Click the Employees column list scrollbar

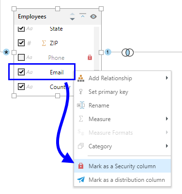(x=96, y=49)
